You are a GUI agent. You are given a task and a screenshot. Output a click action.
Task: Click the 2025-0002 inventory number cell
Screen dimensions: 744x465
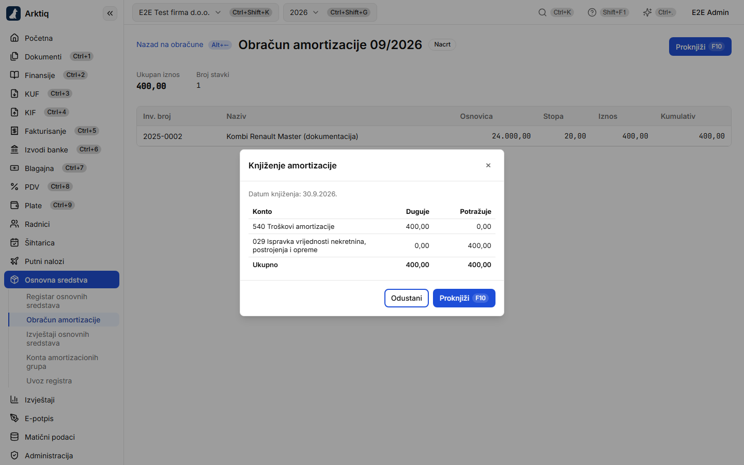[163, 136]
